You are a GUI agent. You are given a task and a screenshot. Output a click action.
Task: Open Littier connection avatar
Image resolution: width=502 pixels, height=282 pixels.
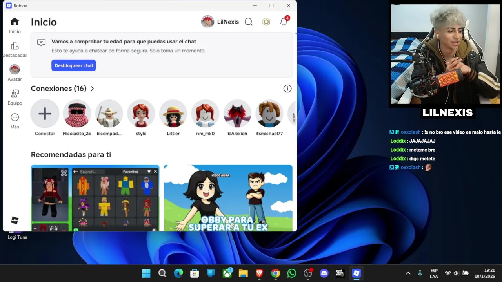[x=173, y=114]
